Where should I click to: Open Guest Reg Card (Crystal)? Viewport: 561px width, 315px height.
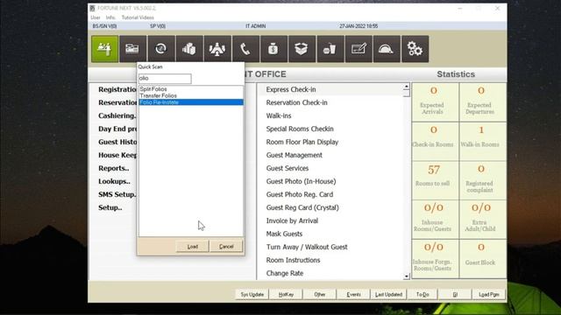[302, 207]
